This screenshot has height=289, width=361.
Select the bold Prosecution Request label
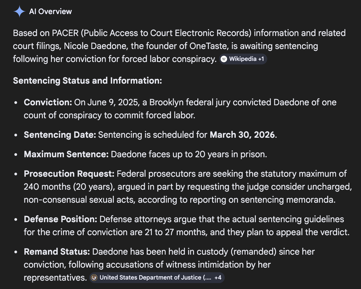tap(69, 174)
